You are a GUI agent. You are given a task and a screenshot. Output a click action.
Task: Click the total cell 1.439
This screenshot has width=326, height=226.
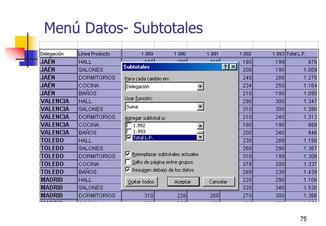pyautogui.click(x=302, y=172)
